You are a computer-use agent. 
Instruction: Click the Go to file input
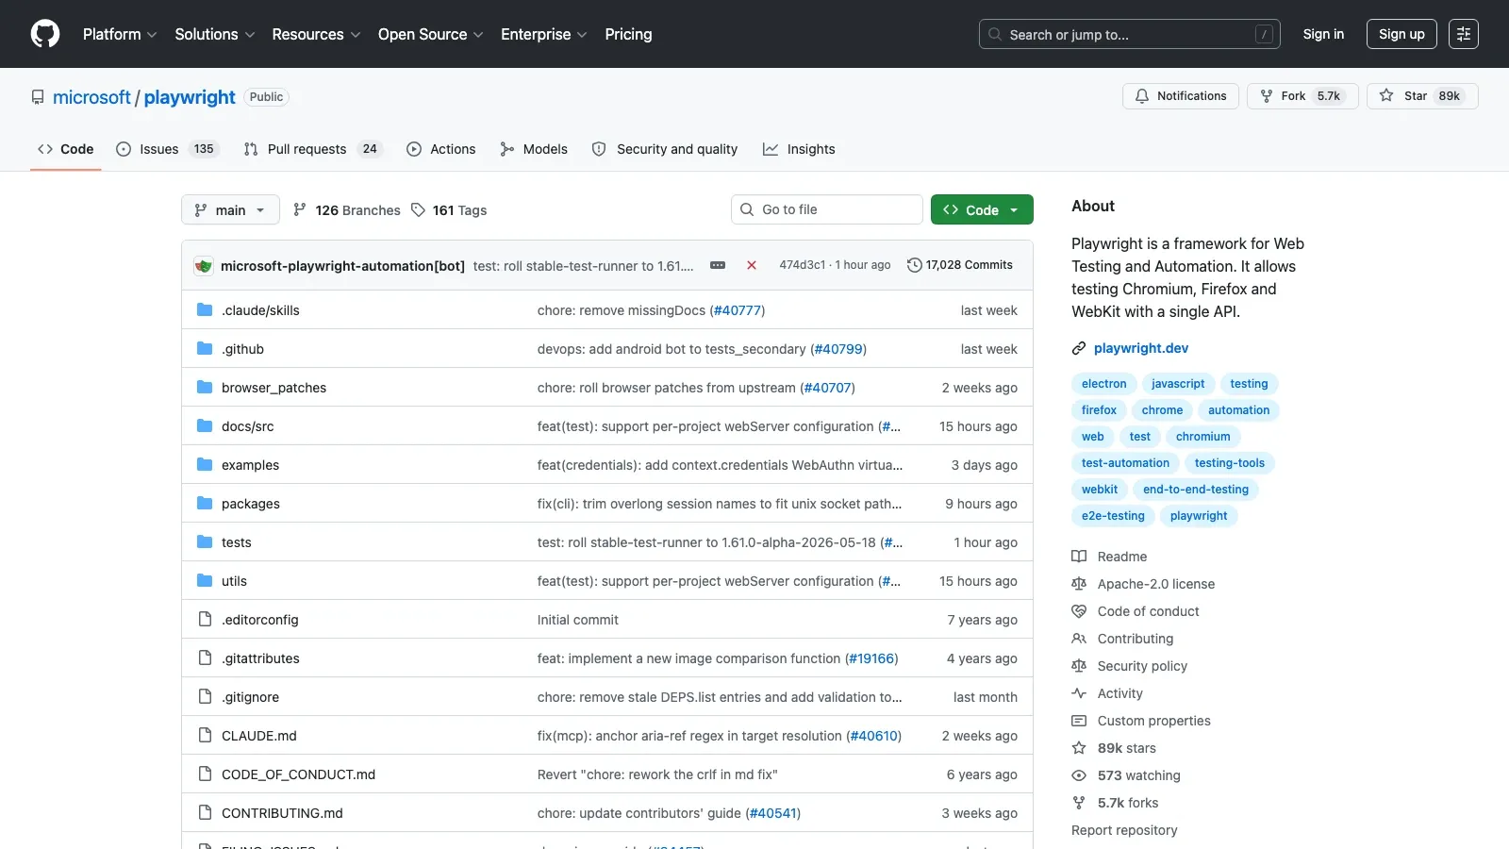point(826,209)
